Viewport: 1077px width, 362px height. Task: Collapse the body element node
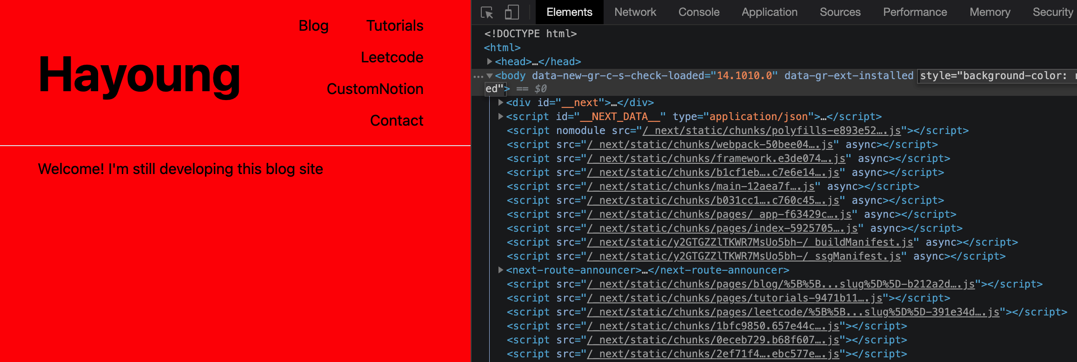click(489, 75)
